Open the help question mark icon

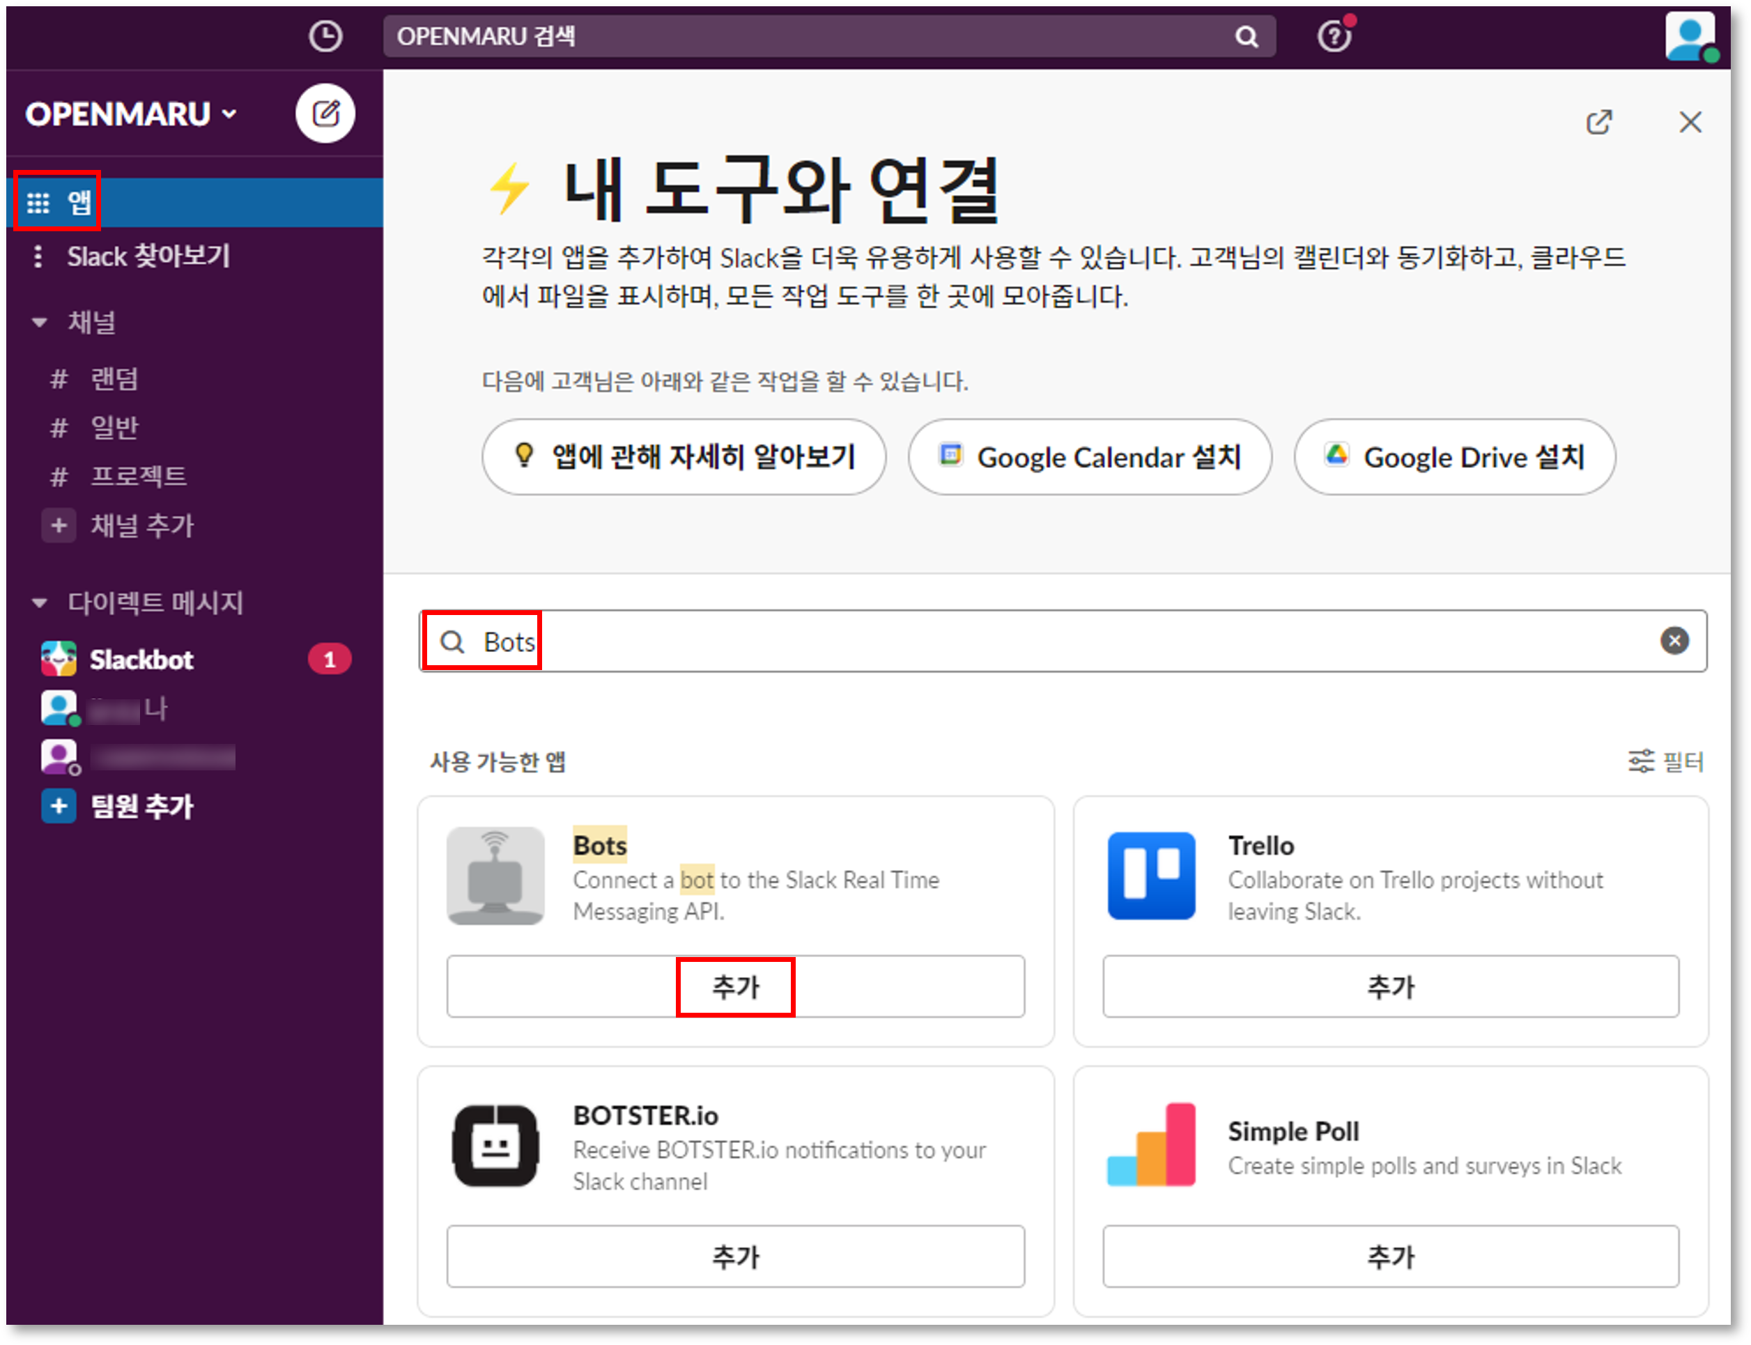pos(1334,36)
